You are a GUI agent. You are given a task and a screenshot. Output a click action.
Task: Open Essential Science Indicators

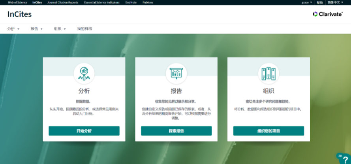point(102,2)
